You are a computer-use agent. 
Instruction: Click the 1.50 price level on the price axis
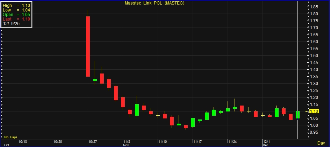click(x=314, y=56)
